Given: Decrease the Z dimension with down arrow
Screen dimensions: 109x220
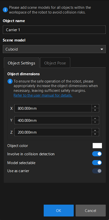Looking at the screenshot, I should click(95, 134).
